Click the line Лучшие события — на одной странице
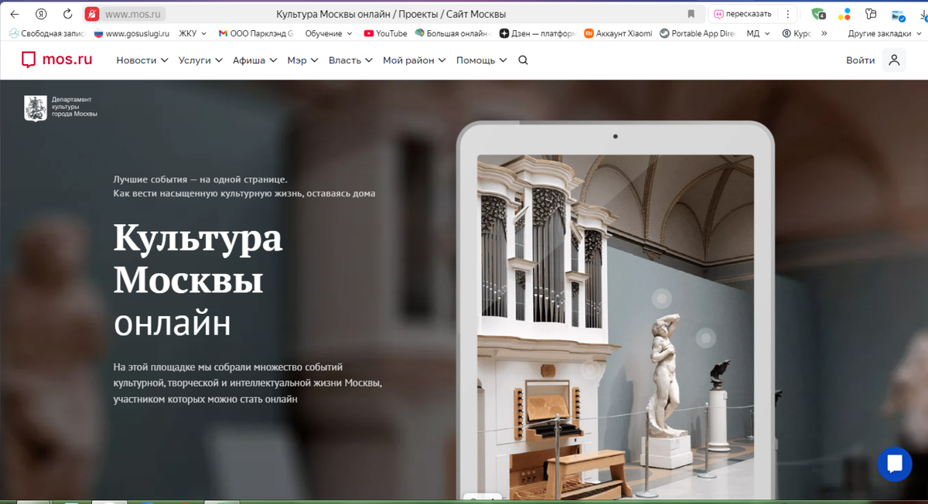928x504 pixels. 200,179
